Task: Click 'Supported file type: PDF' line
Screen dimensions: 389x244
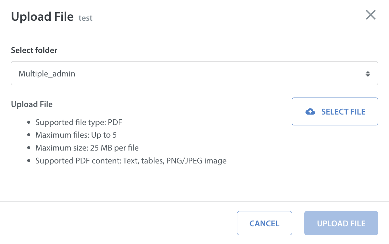Action: (79, 122)
